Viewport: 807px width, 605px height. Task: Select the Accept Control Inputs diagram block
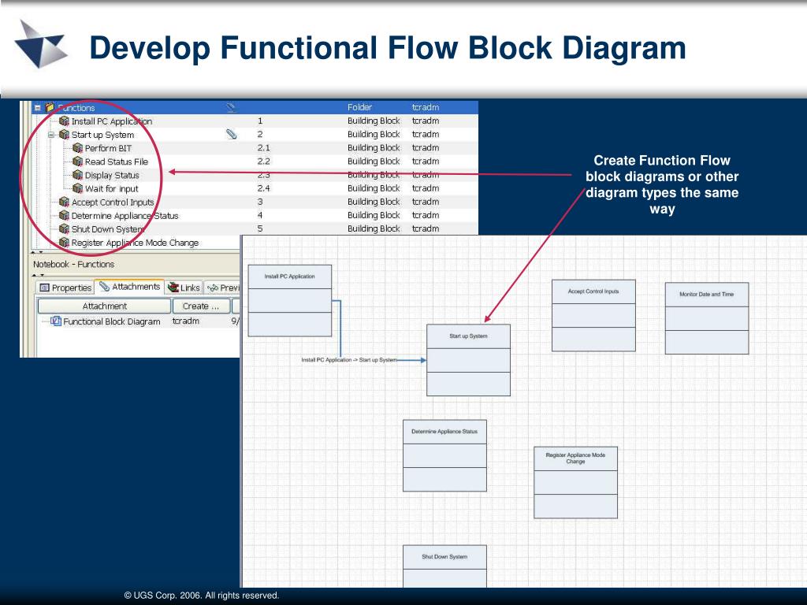pos(593,315)
